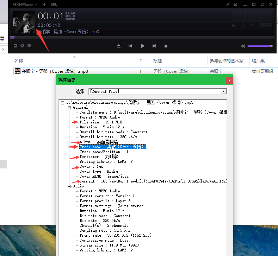Screen dimensions: 278x256
Task: Select the Cover : Yes row
Action: point(91,166)
